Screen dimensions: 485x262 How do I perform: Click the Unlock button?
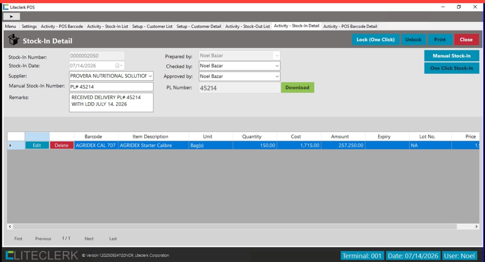pos(413,40)
